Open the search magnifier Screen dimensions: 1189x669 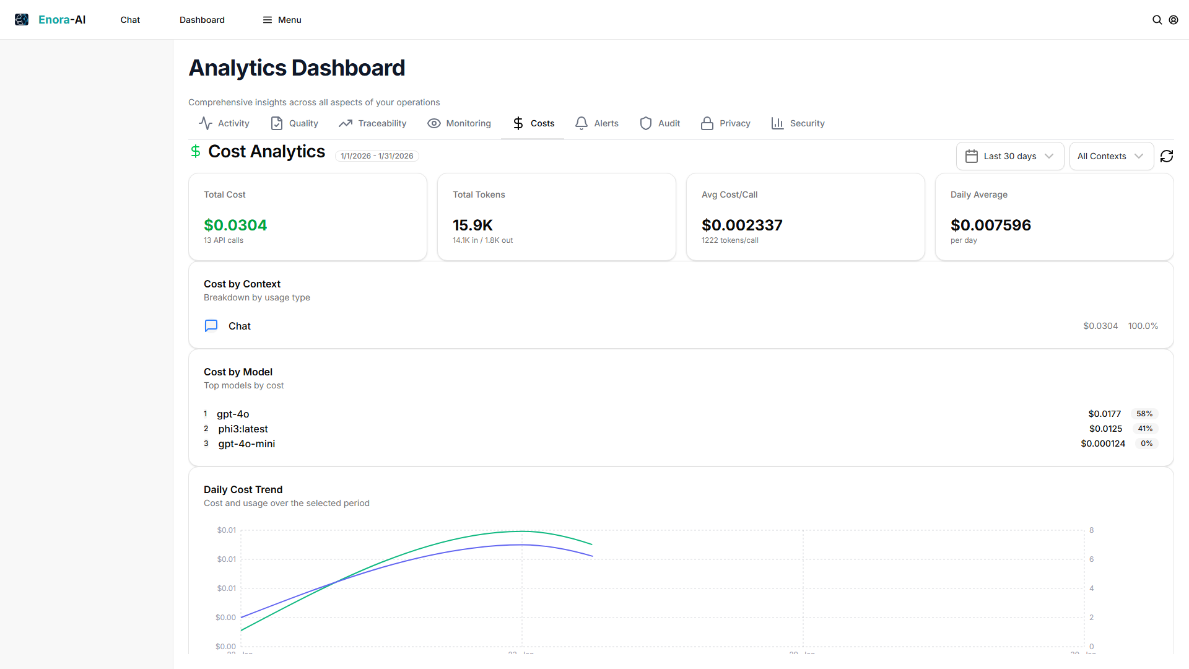[x=1157, y=19]
